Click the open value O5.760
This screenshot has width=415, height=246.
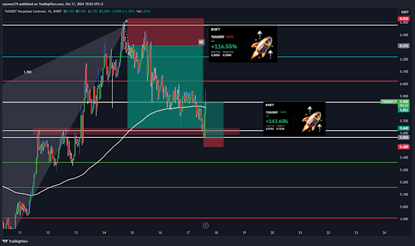69,12
